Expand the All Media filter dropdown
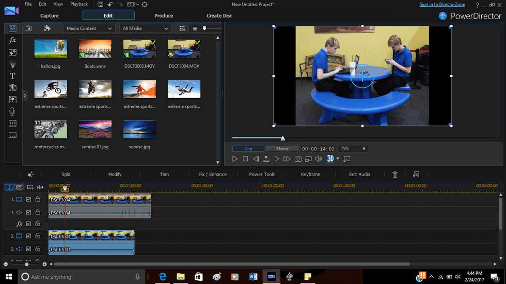Screen dimensions: 506x284 point(146,28)
